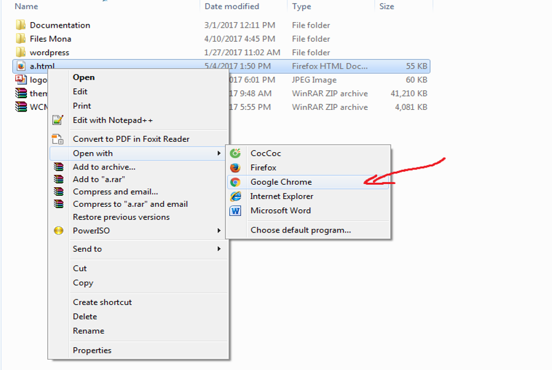This screenshot has width=552, height=370.
Task: Select the Files Mona folder name
Action: tap(50, 39)
